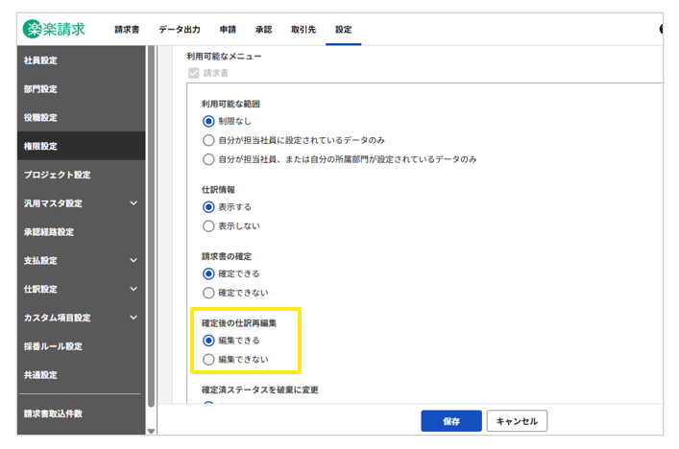Expand the カスタム項目設定 sidebar chevron

tap(133, 318)
